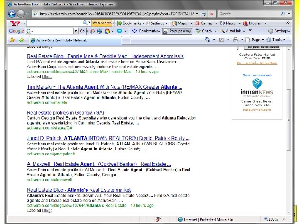299x224 pixels.
Task: Click the browser Forward arrow button
Action: click(x=21, y=14)
